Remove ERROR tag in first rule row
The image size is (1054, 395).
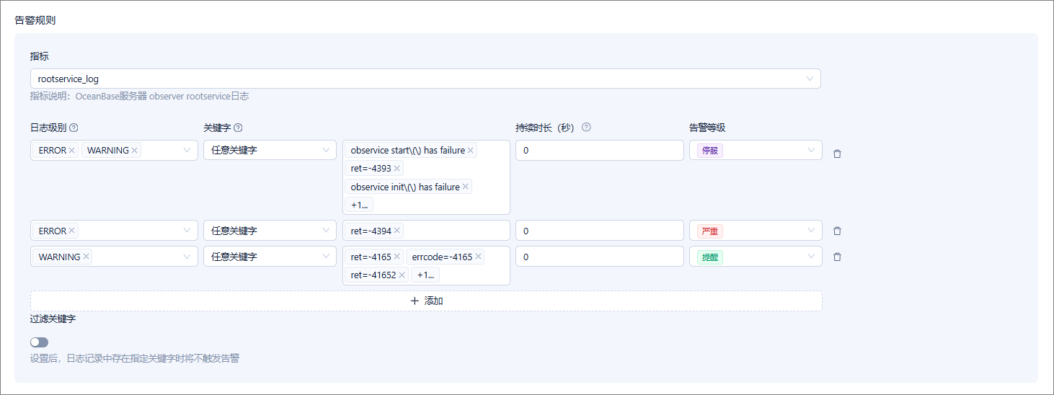(x=72, y=151)
